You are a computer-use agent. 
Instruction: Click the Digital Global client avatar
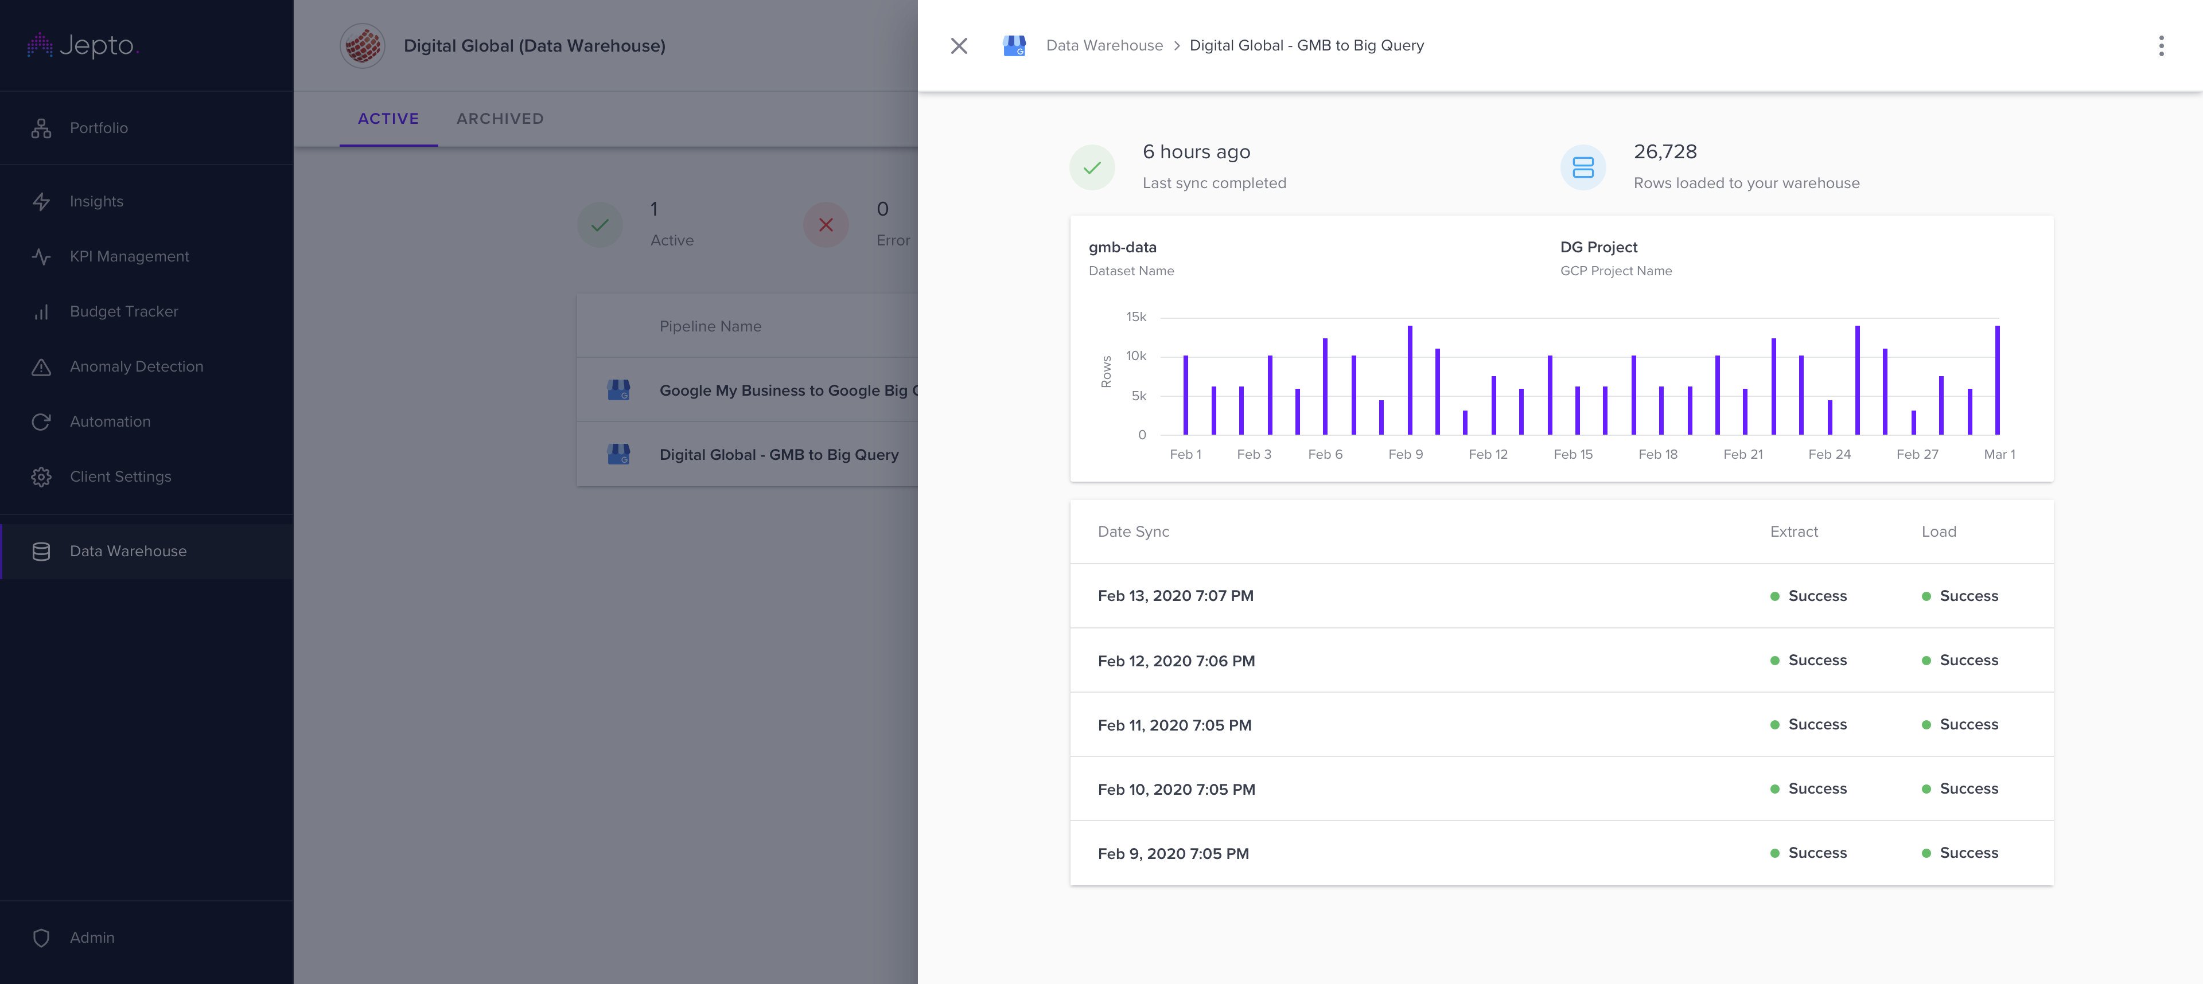(363, 45)
